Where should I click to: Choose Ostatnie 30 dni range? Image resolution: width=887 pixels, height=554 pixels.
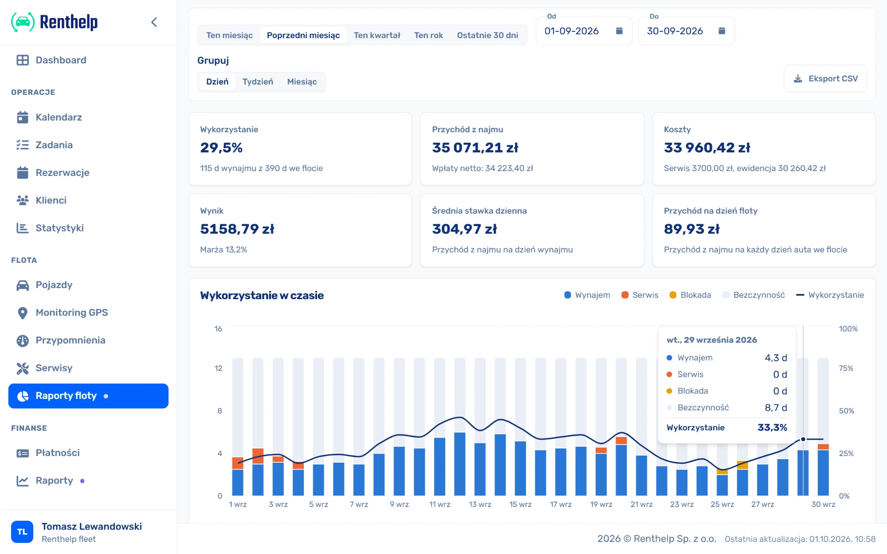tap(487, 35)
